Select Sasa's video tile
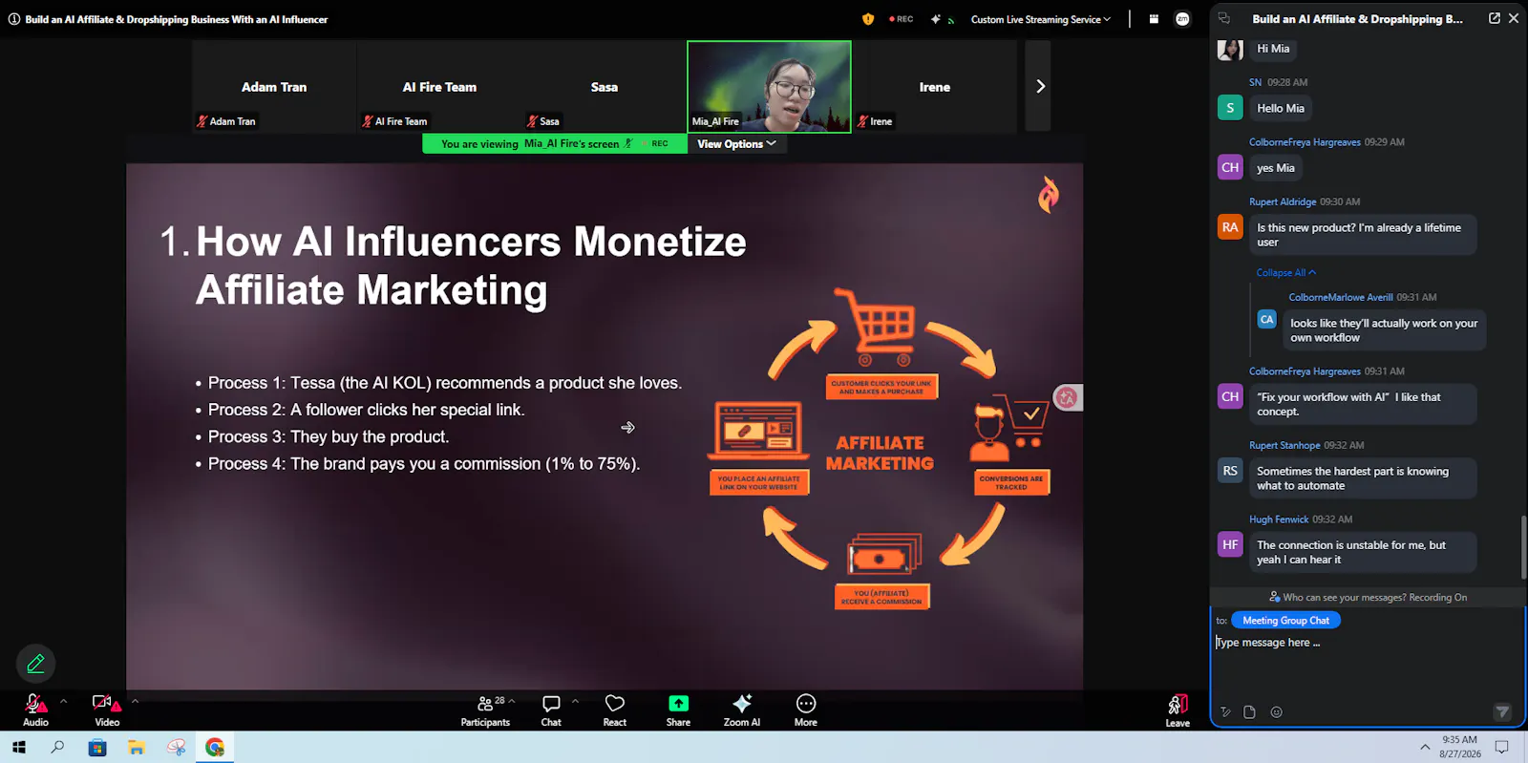The image size is (1528, 763). pos(605,86)
